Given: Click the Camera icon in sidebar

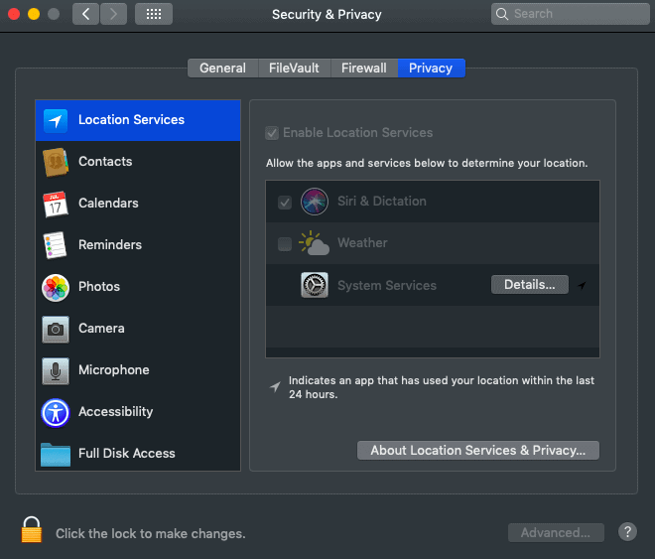Looking at the screenshot, I should click(56, 330).
